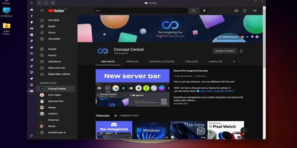Screen dimensions: 297x148
Task: Play the New server bar featured video thumbnail
Action: [x=133, y=88]
